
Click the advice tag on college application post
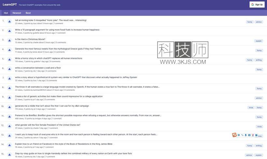pyautogui.click(x=259, y=98)
